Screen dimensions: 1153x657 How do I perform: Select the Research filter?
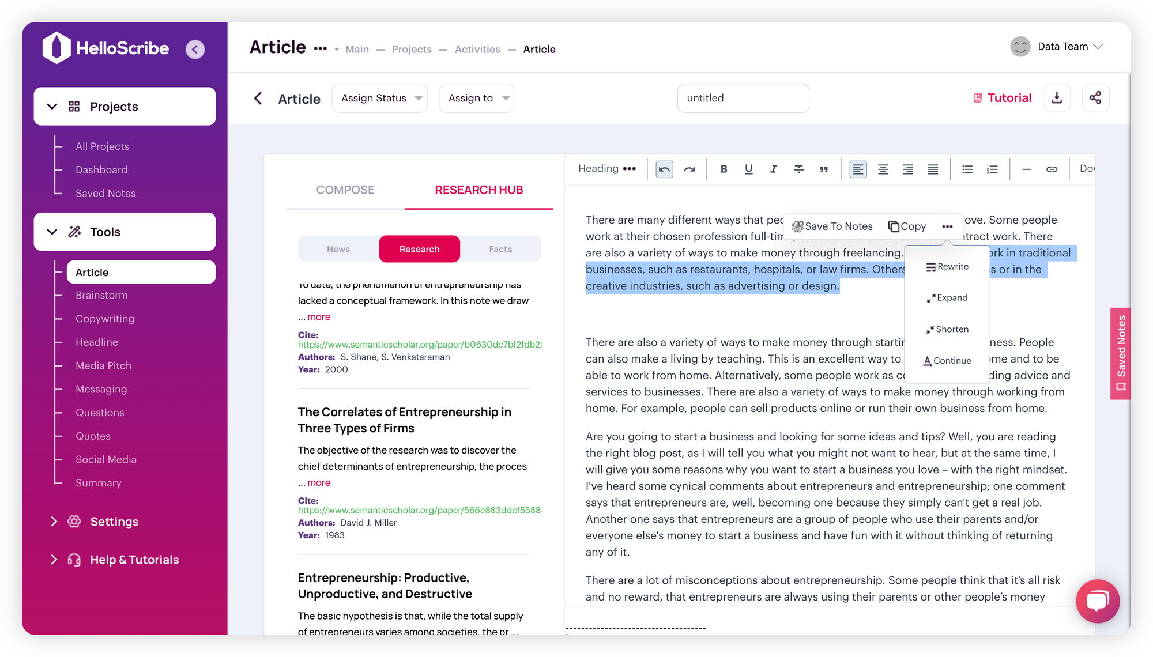(x=419, y=249)
